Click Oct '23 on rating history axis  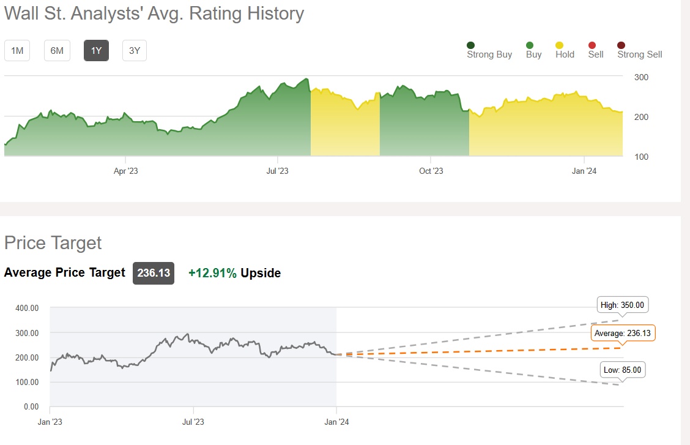[x=431, y=171]
